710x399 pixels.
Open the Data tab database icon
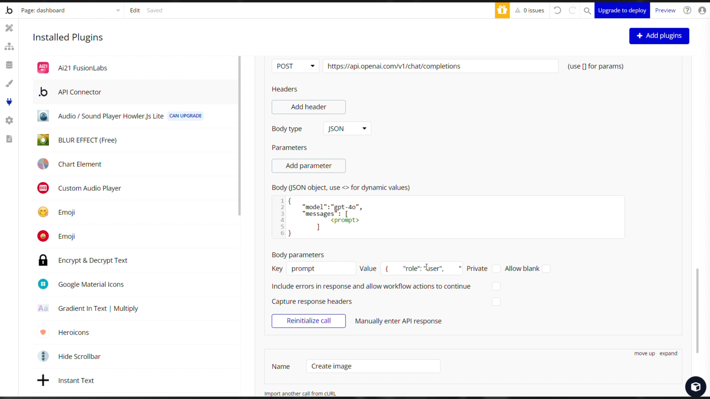[x=9, y=65]
